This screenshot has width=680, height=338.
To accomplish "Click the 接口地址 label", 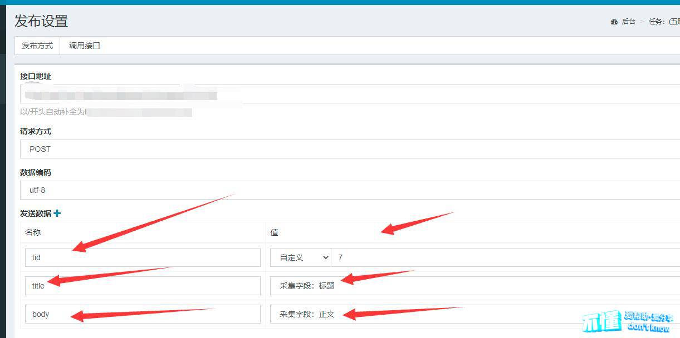I will pyautogui.click(x=36, y=76).
